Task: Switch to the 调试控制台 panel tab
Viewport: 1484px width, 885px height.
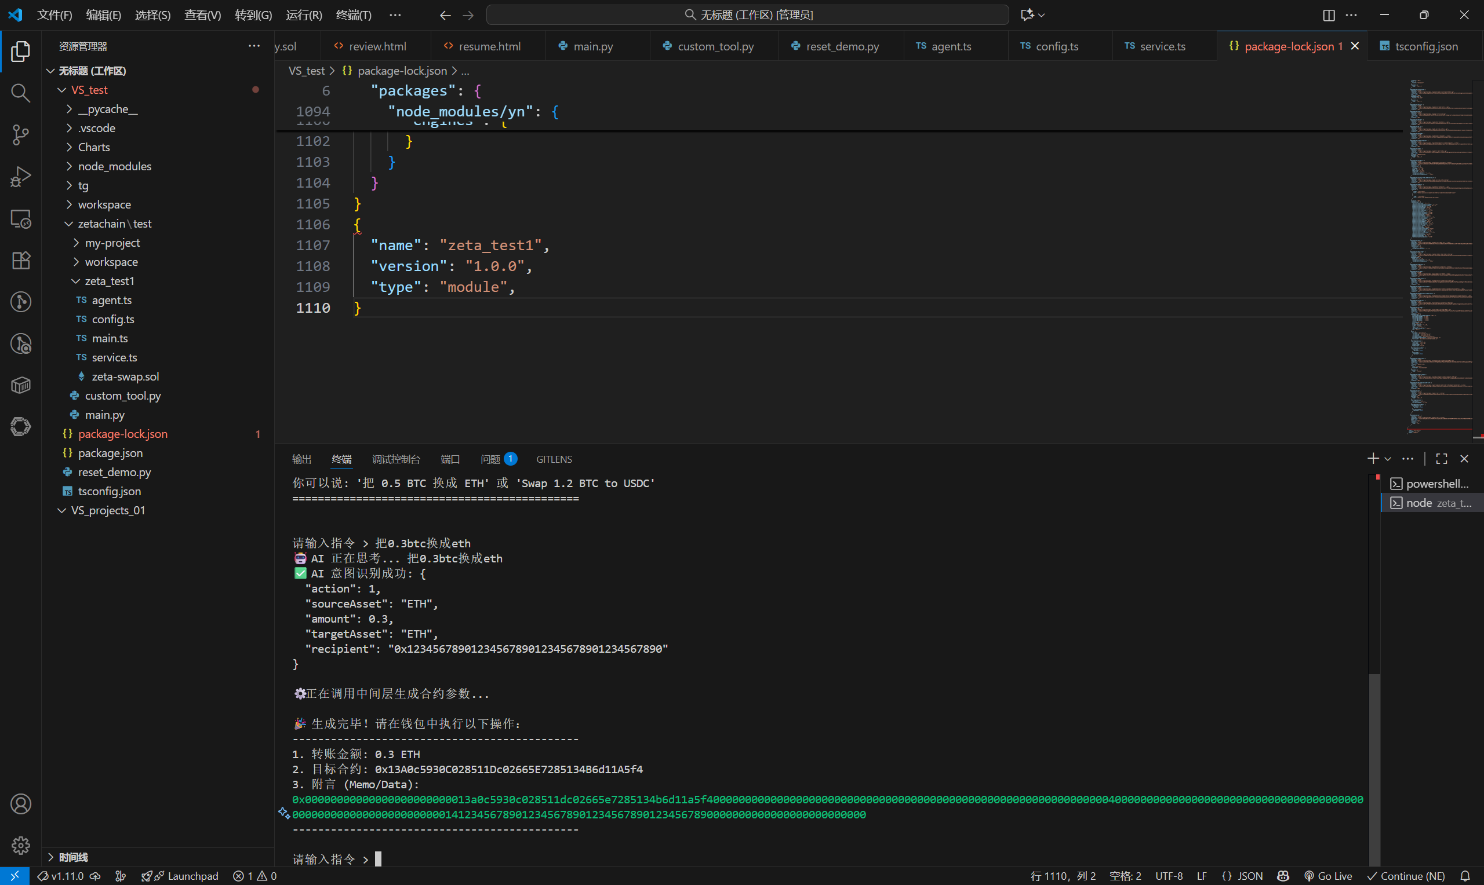Action: [395, 459]
